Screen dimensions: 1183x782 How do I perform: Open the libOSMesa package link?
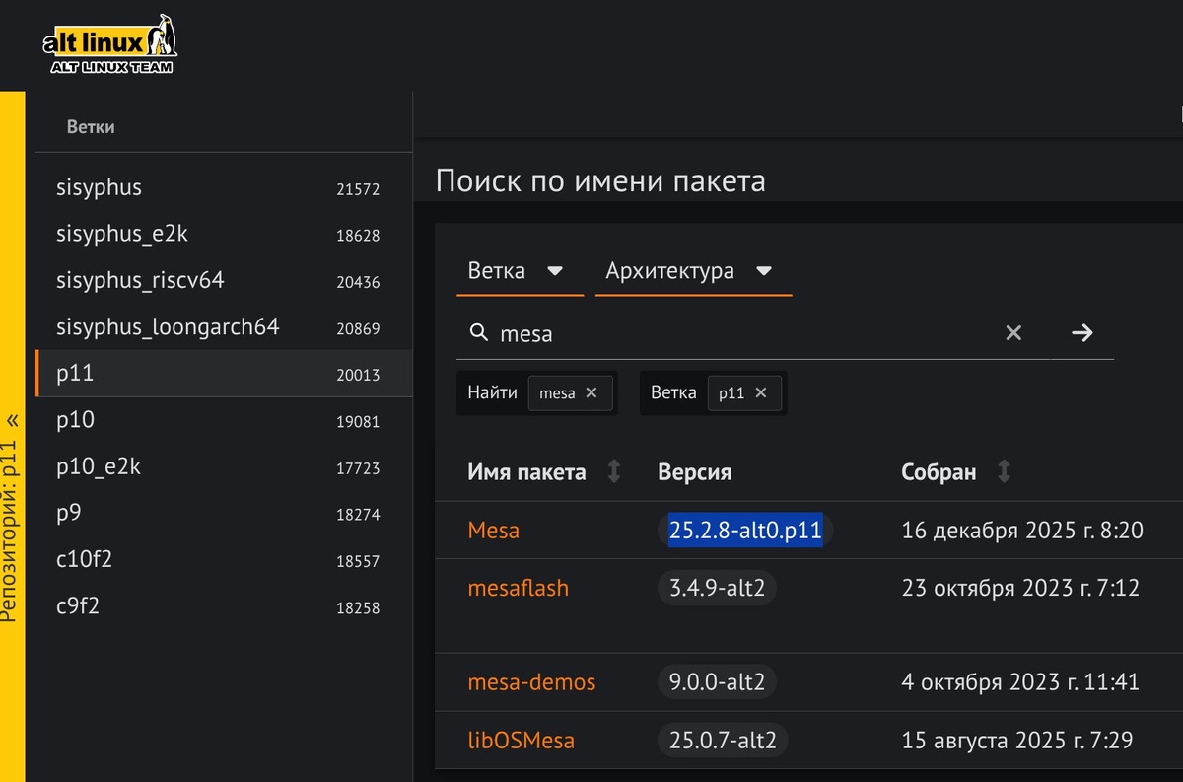(521, 740)
